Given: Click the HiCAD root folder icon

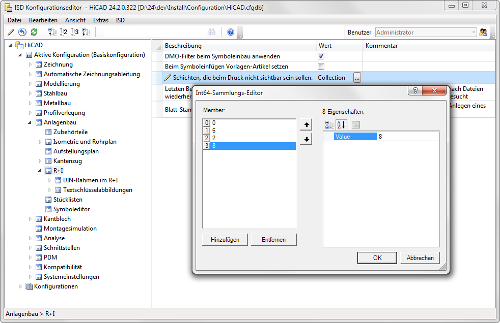Looking at the screenshot, I should point(19,45).
